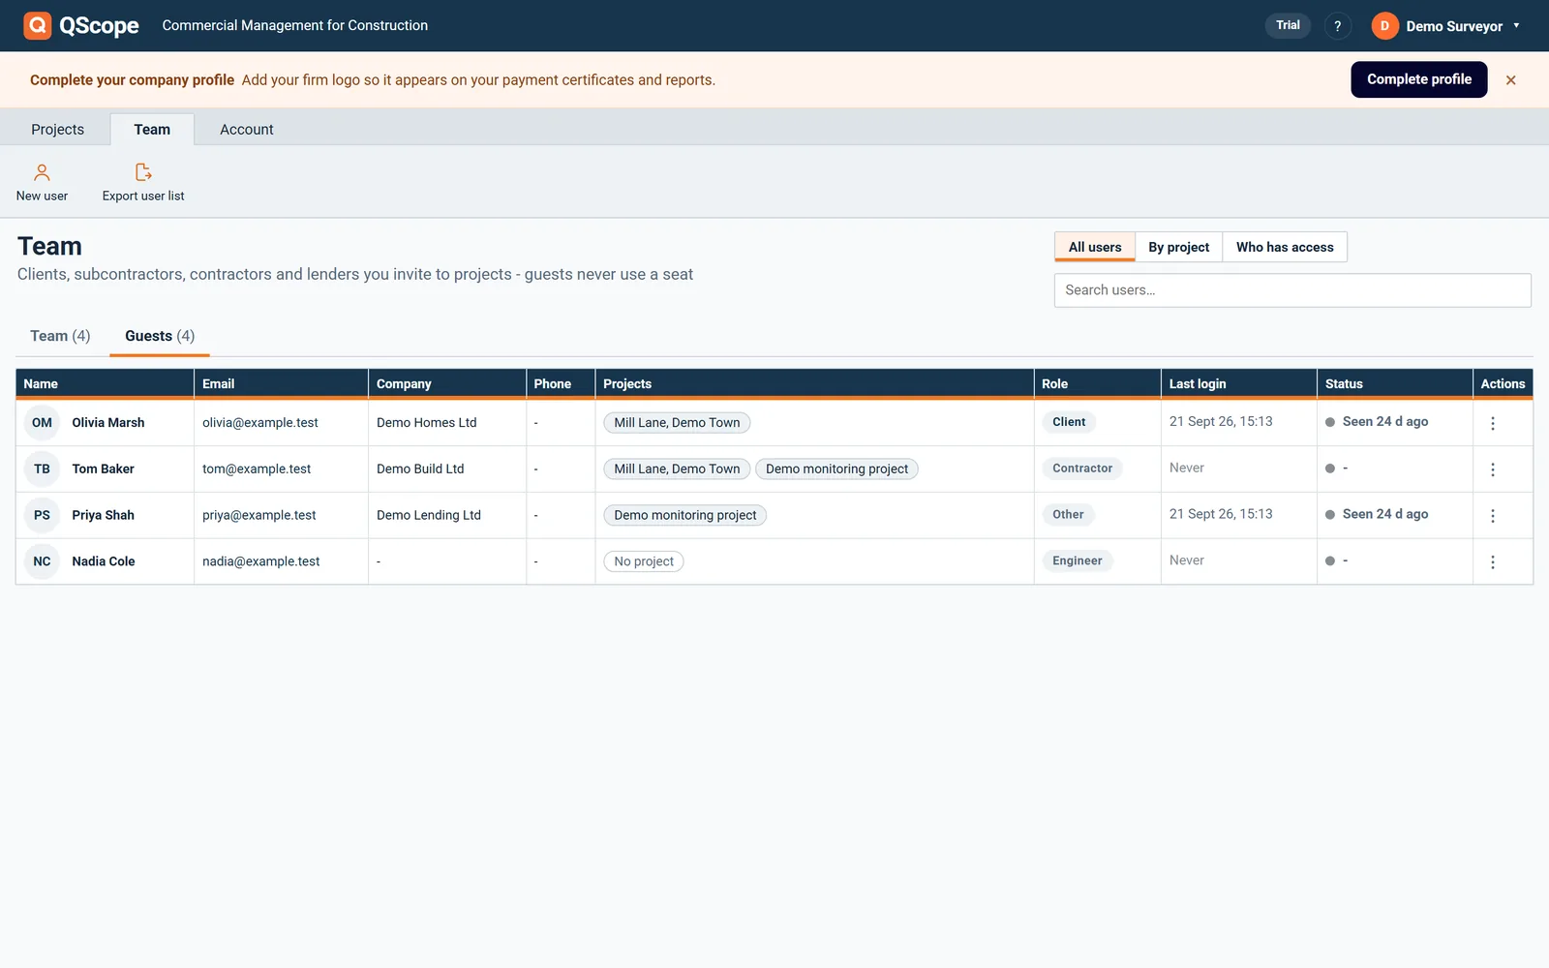
Task: Click Tom Baker's Mill Lane, Demo Town chip
Action: point(677,469)
